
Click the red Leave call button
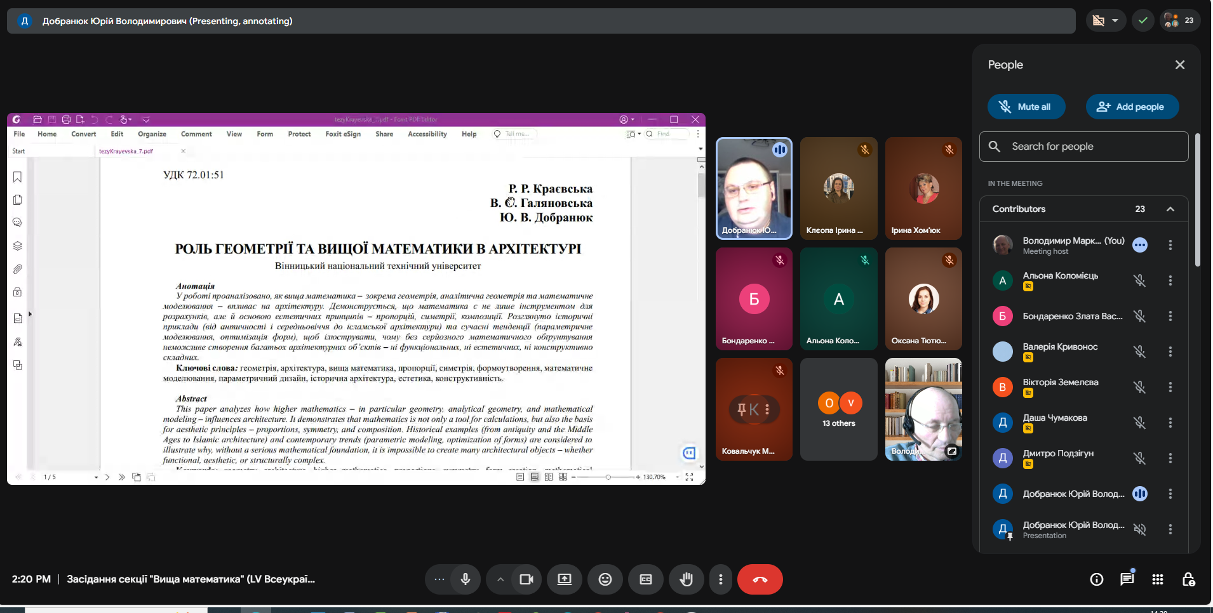pyautogui.click(x=760, y=579)
